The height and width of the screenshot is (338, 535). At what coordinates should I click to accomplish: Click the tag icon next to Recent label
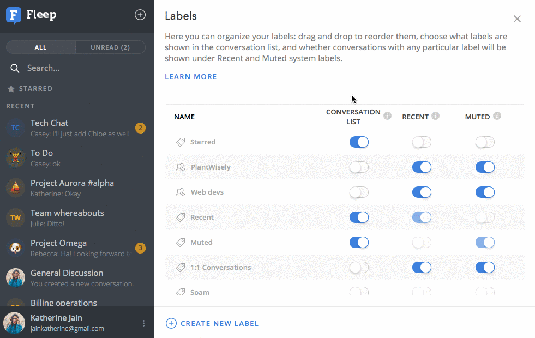[181, 218]
